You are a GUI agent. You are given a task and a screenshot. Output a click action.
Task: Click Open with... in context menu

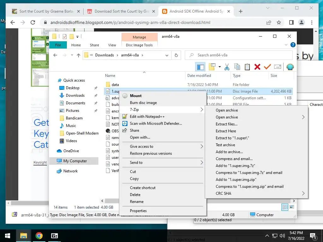[162, 137]
